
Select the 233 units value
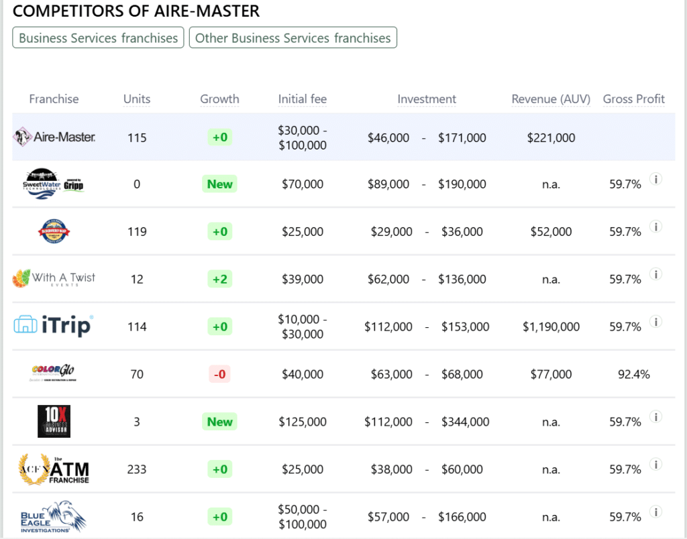pyautogui.click(x=137, y=469)
